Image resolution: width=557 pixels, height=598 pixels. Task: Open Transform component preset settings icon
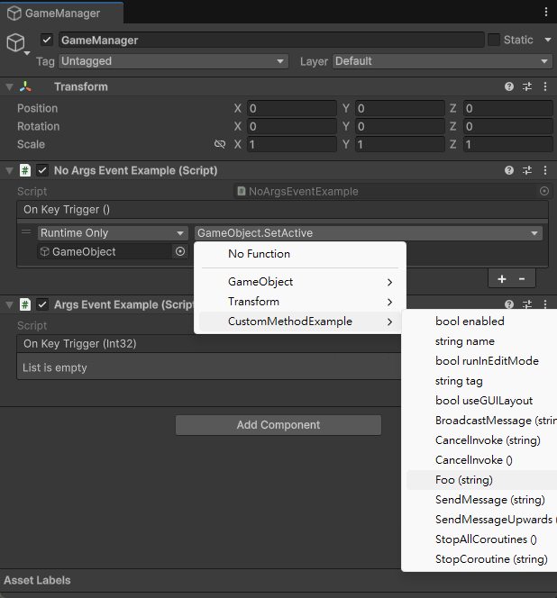(527, 87)
